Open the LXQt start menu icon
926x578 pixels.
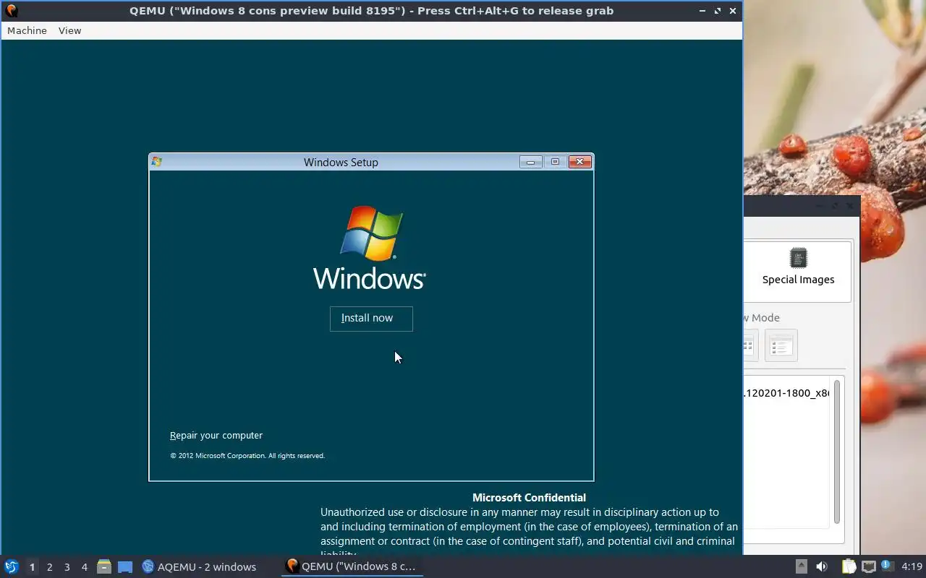click(11, 566)
